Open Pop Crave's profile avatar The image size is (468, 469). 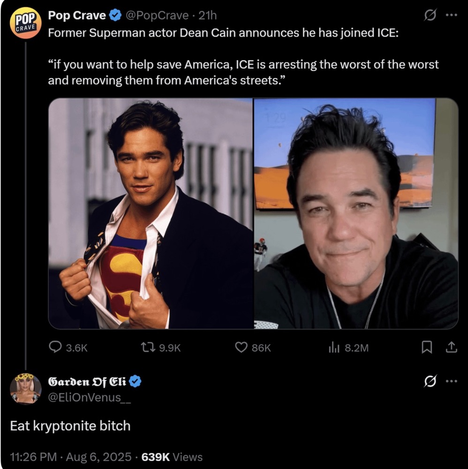point(25,23)
